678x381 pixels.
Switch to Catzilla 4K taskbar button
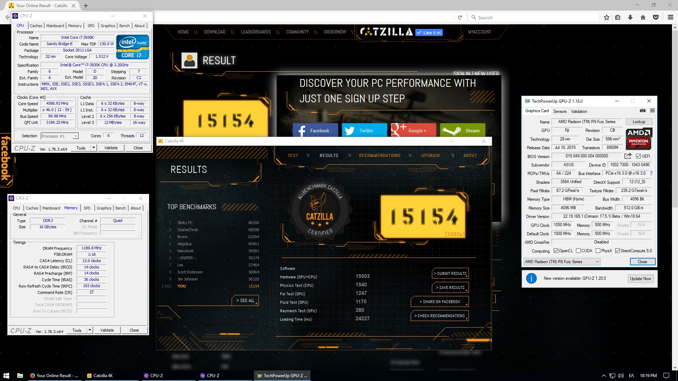point(112,375)
